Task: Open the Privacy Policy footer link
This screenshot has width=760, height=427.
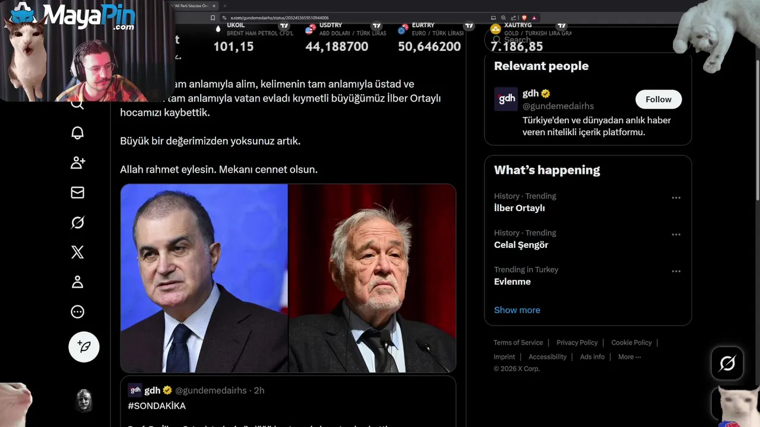Action: 577,342
